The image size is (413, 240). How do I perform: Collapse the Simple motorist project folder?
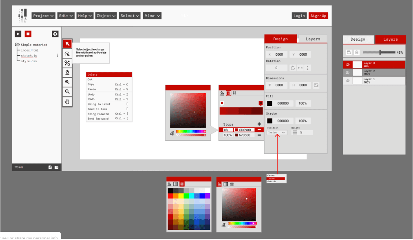click(x=17, y=45)
